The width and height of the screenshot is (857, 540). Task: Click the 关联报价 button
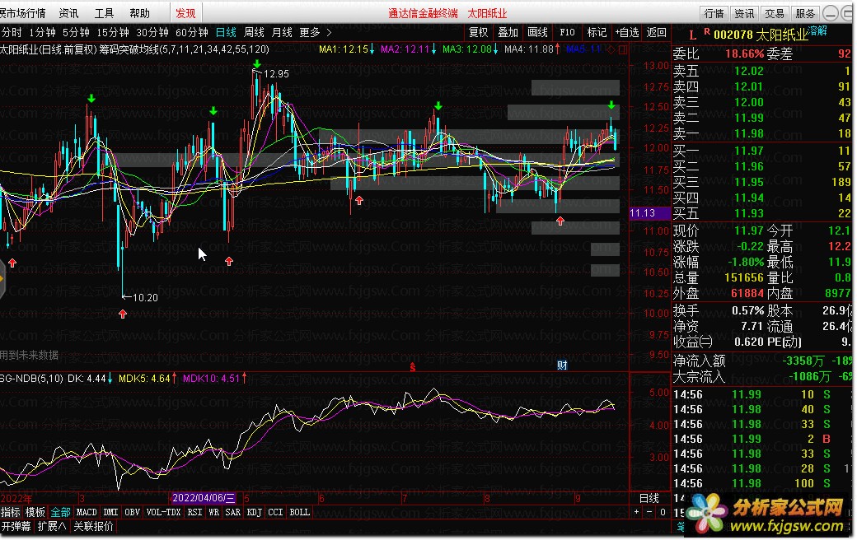93,526
